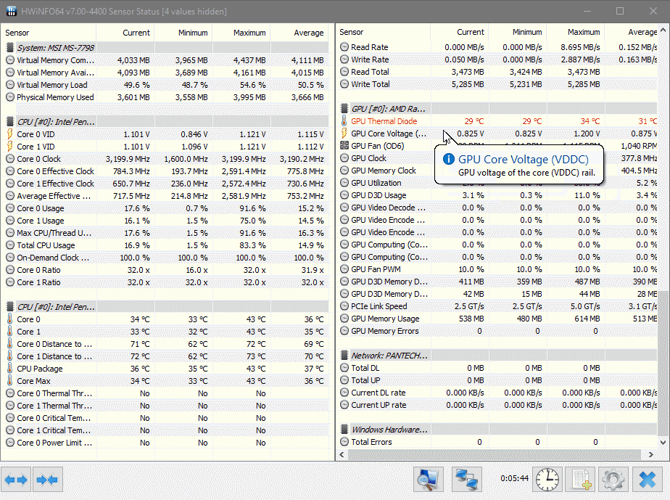The height and width of the screenshot is (500, 670).
Task: Select the Virtual Memory Load row
Action: [165, 85]
